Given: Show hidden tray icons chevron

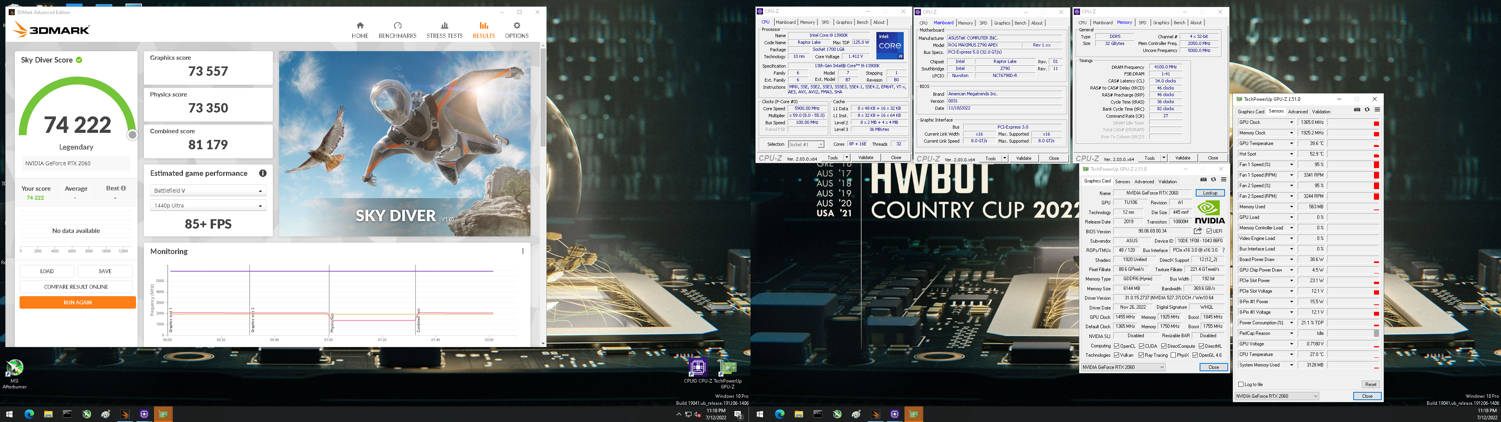Looking at the screenshot, I should coord(678,415).
